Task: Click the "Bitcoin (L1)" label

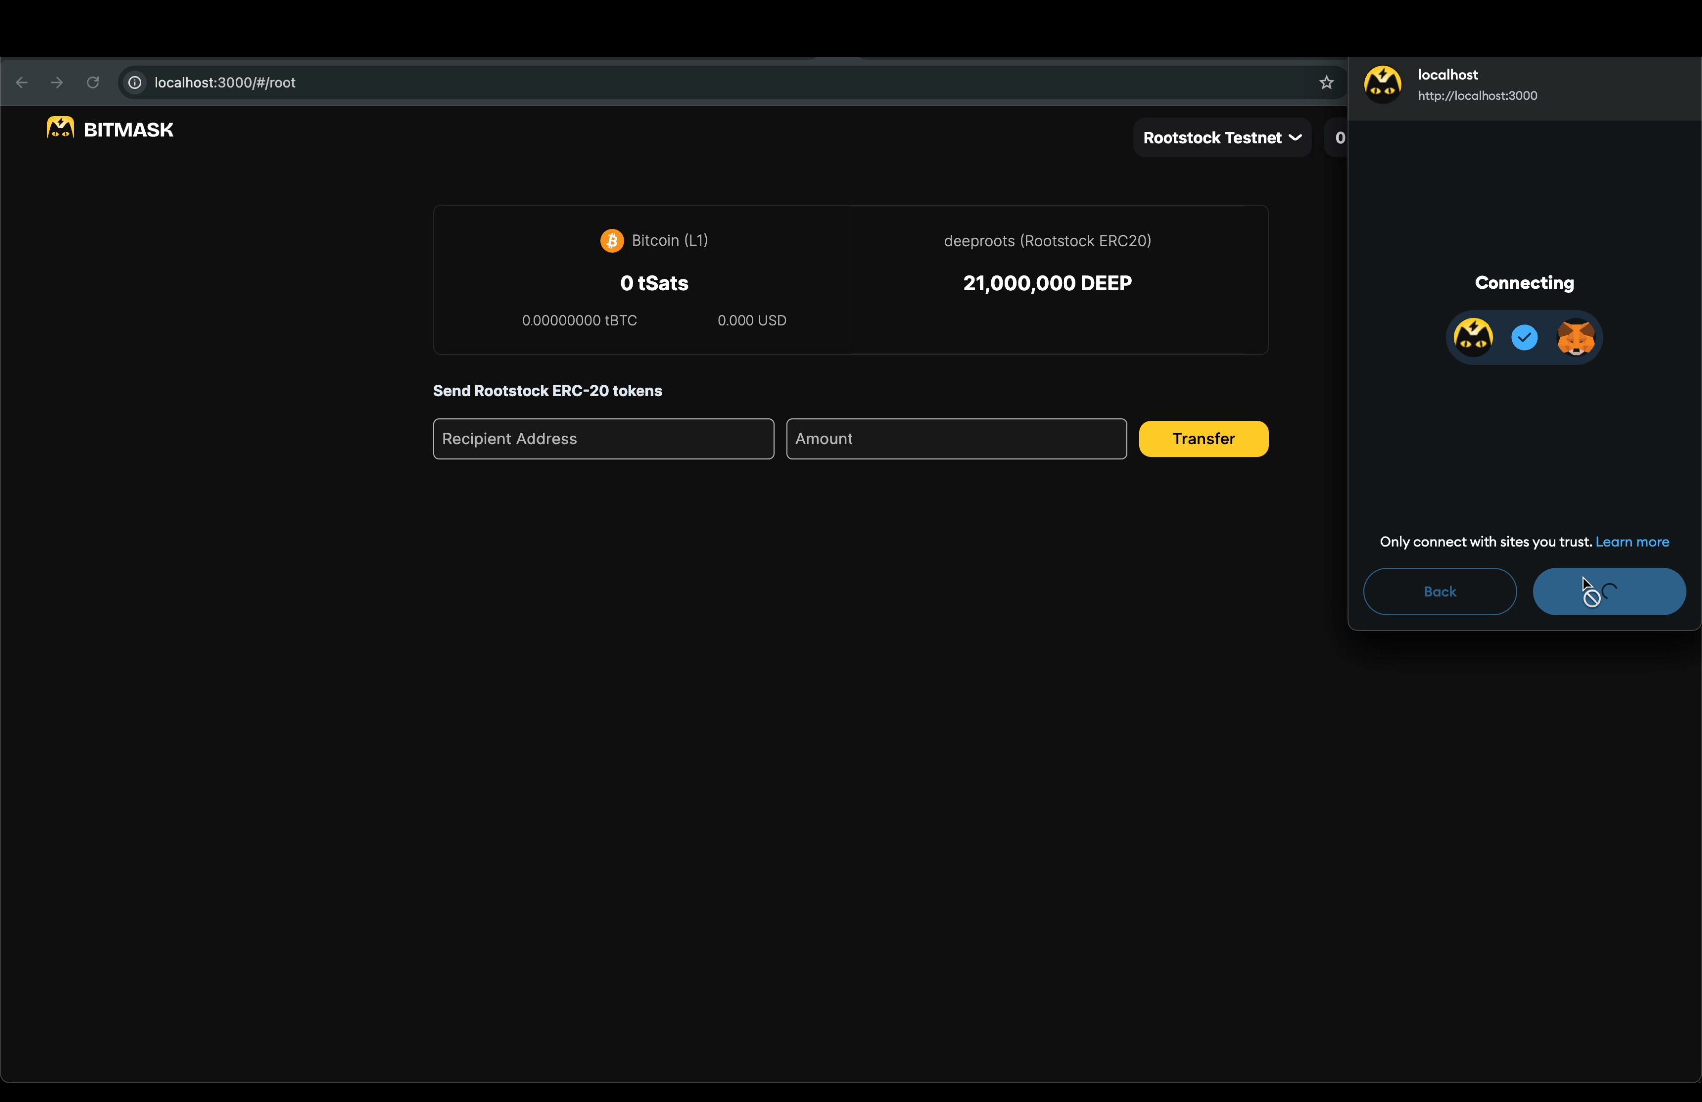Action: coord(669,241)
